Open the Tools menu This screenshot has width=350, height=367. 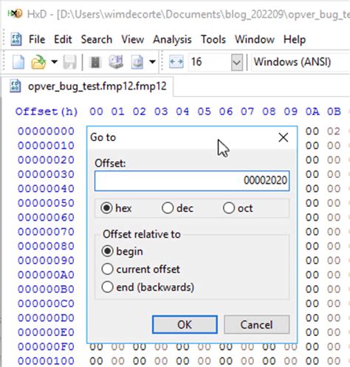pyautogui.click(x=213, y=39)
